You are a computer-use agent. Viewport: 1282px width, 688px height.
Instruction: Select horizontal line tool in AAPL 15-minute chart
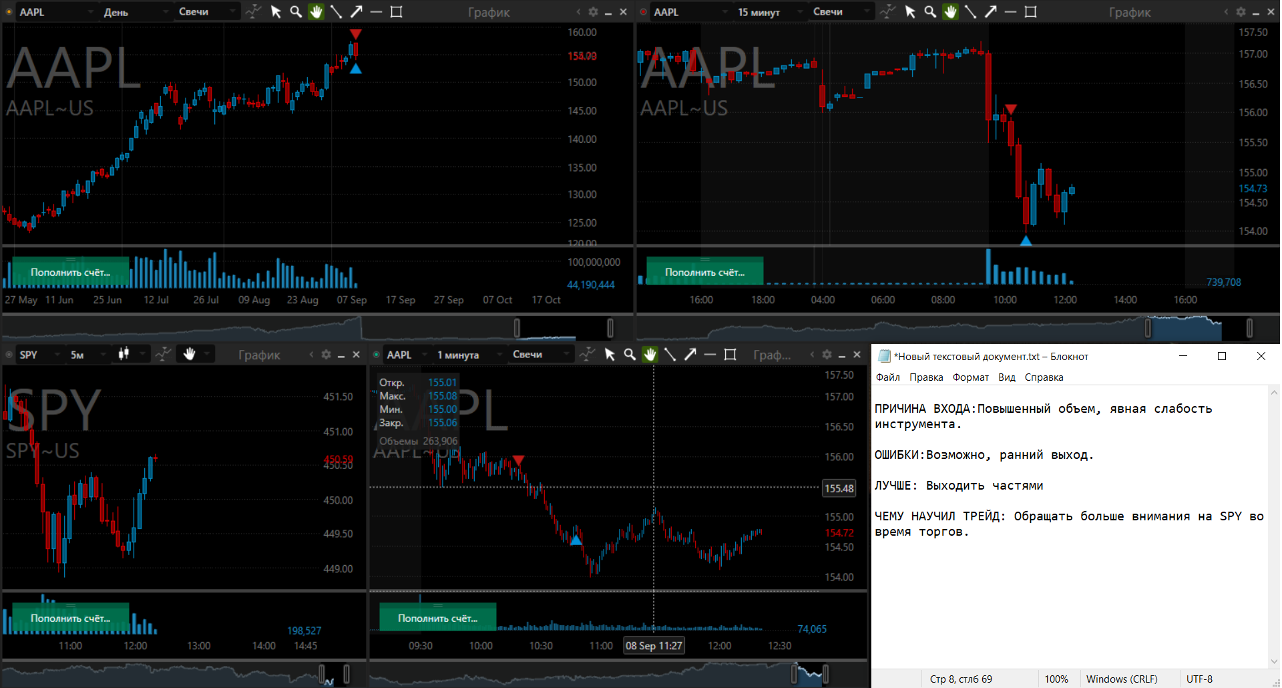click(x=1011, y=12)
